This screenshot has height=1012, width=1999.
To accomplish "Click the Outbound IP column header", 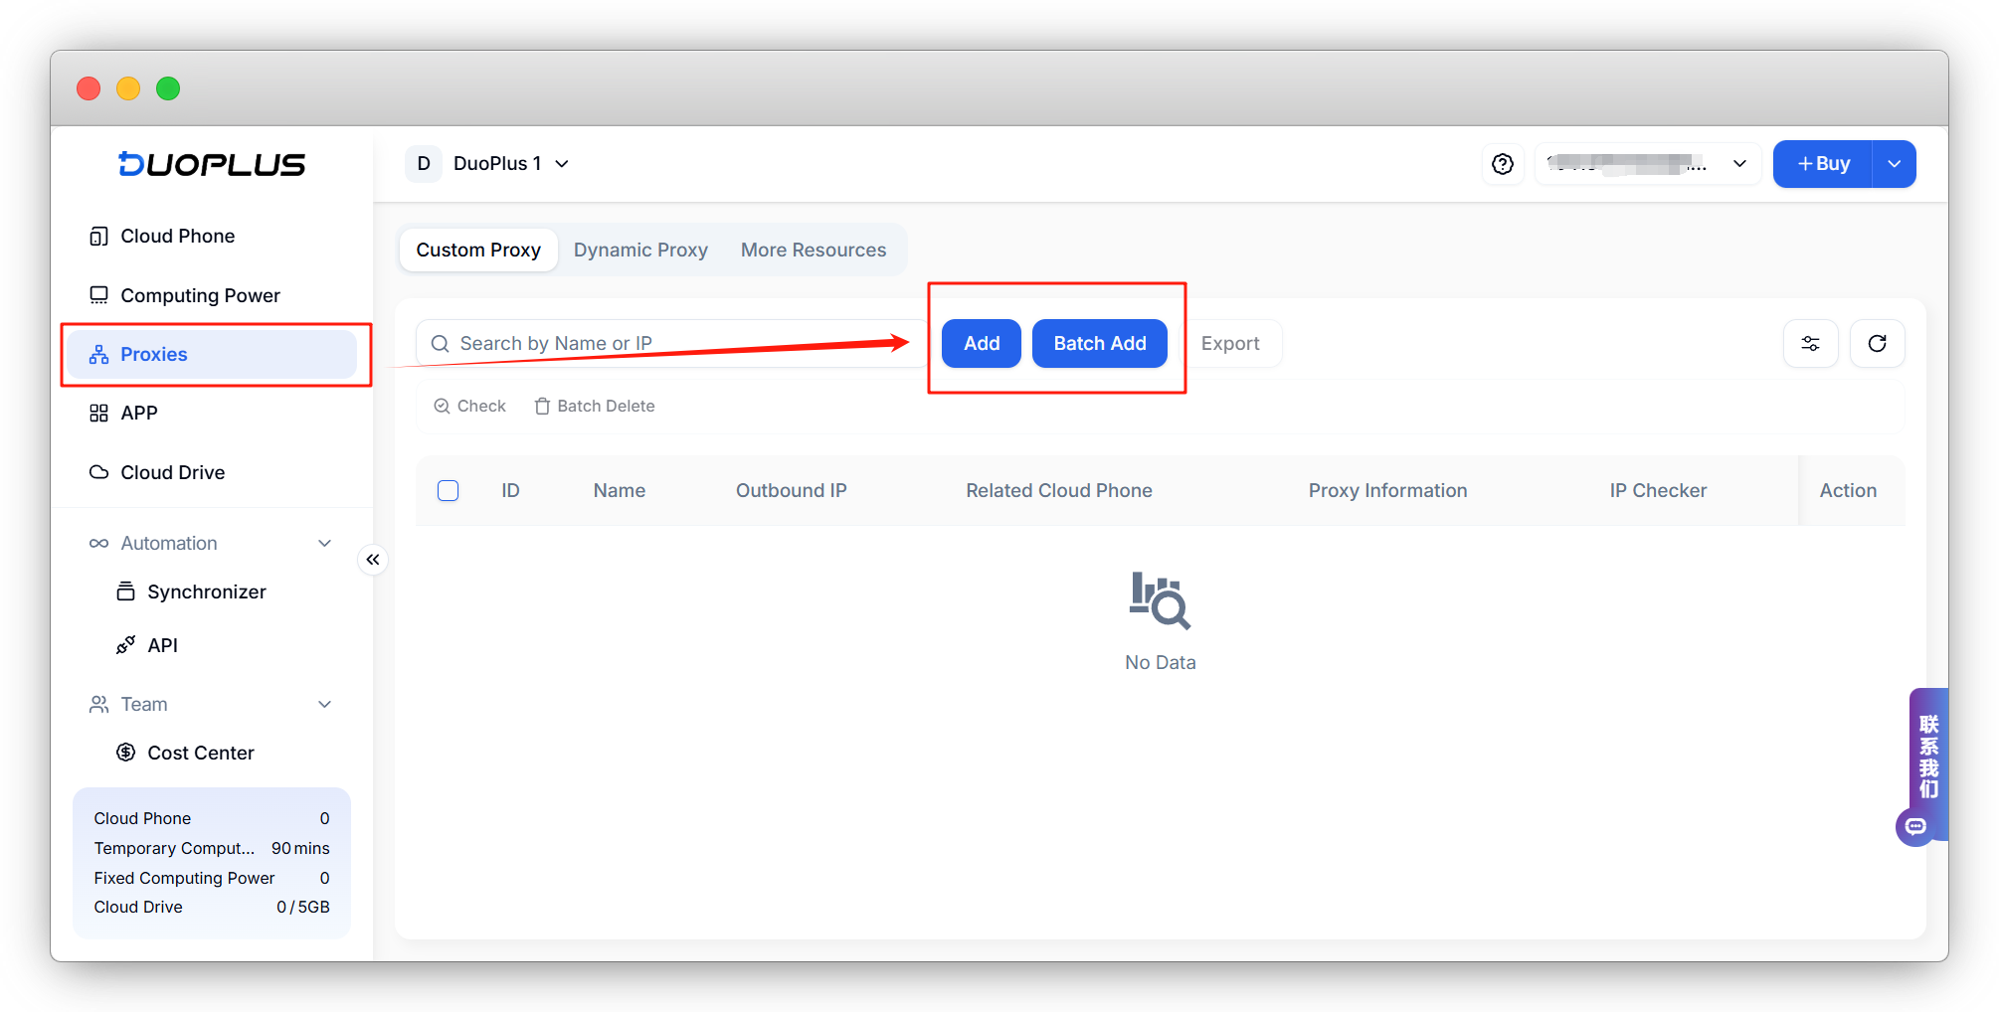I will coord(792,490).
